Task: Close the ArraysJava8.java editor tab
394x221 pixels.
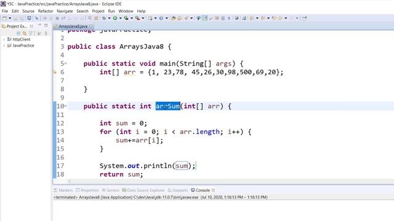Action: pyautogui.click(x=91, y=26)
